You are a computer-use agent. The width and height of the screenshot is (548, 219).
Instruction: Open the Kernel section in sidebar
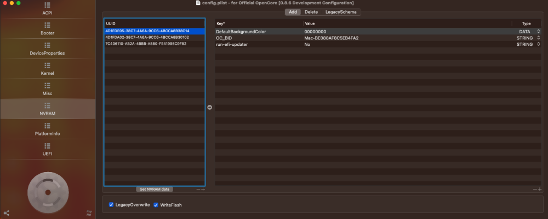pos(48,69)
